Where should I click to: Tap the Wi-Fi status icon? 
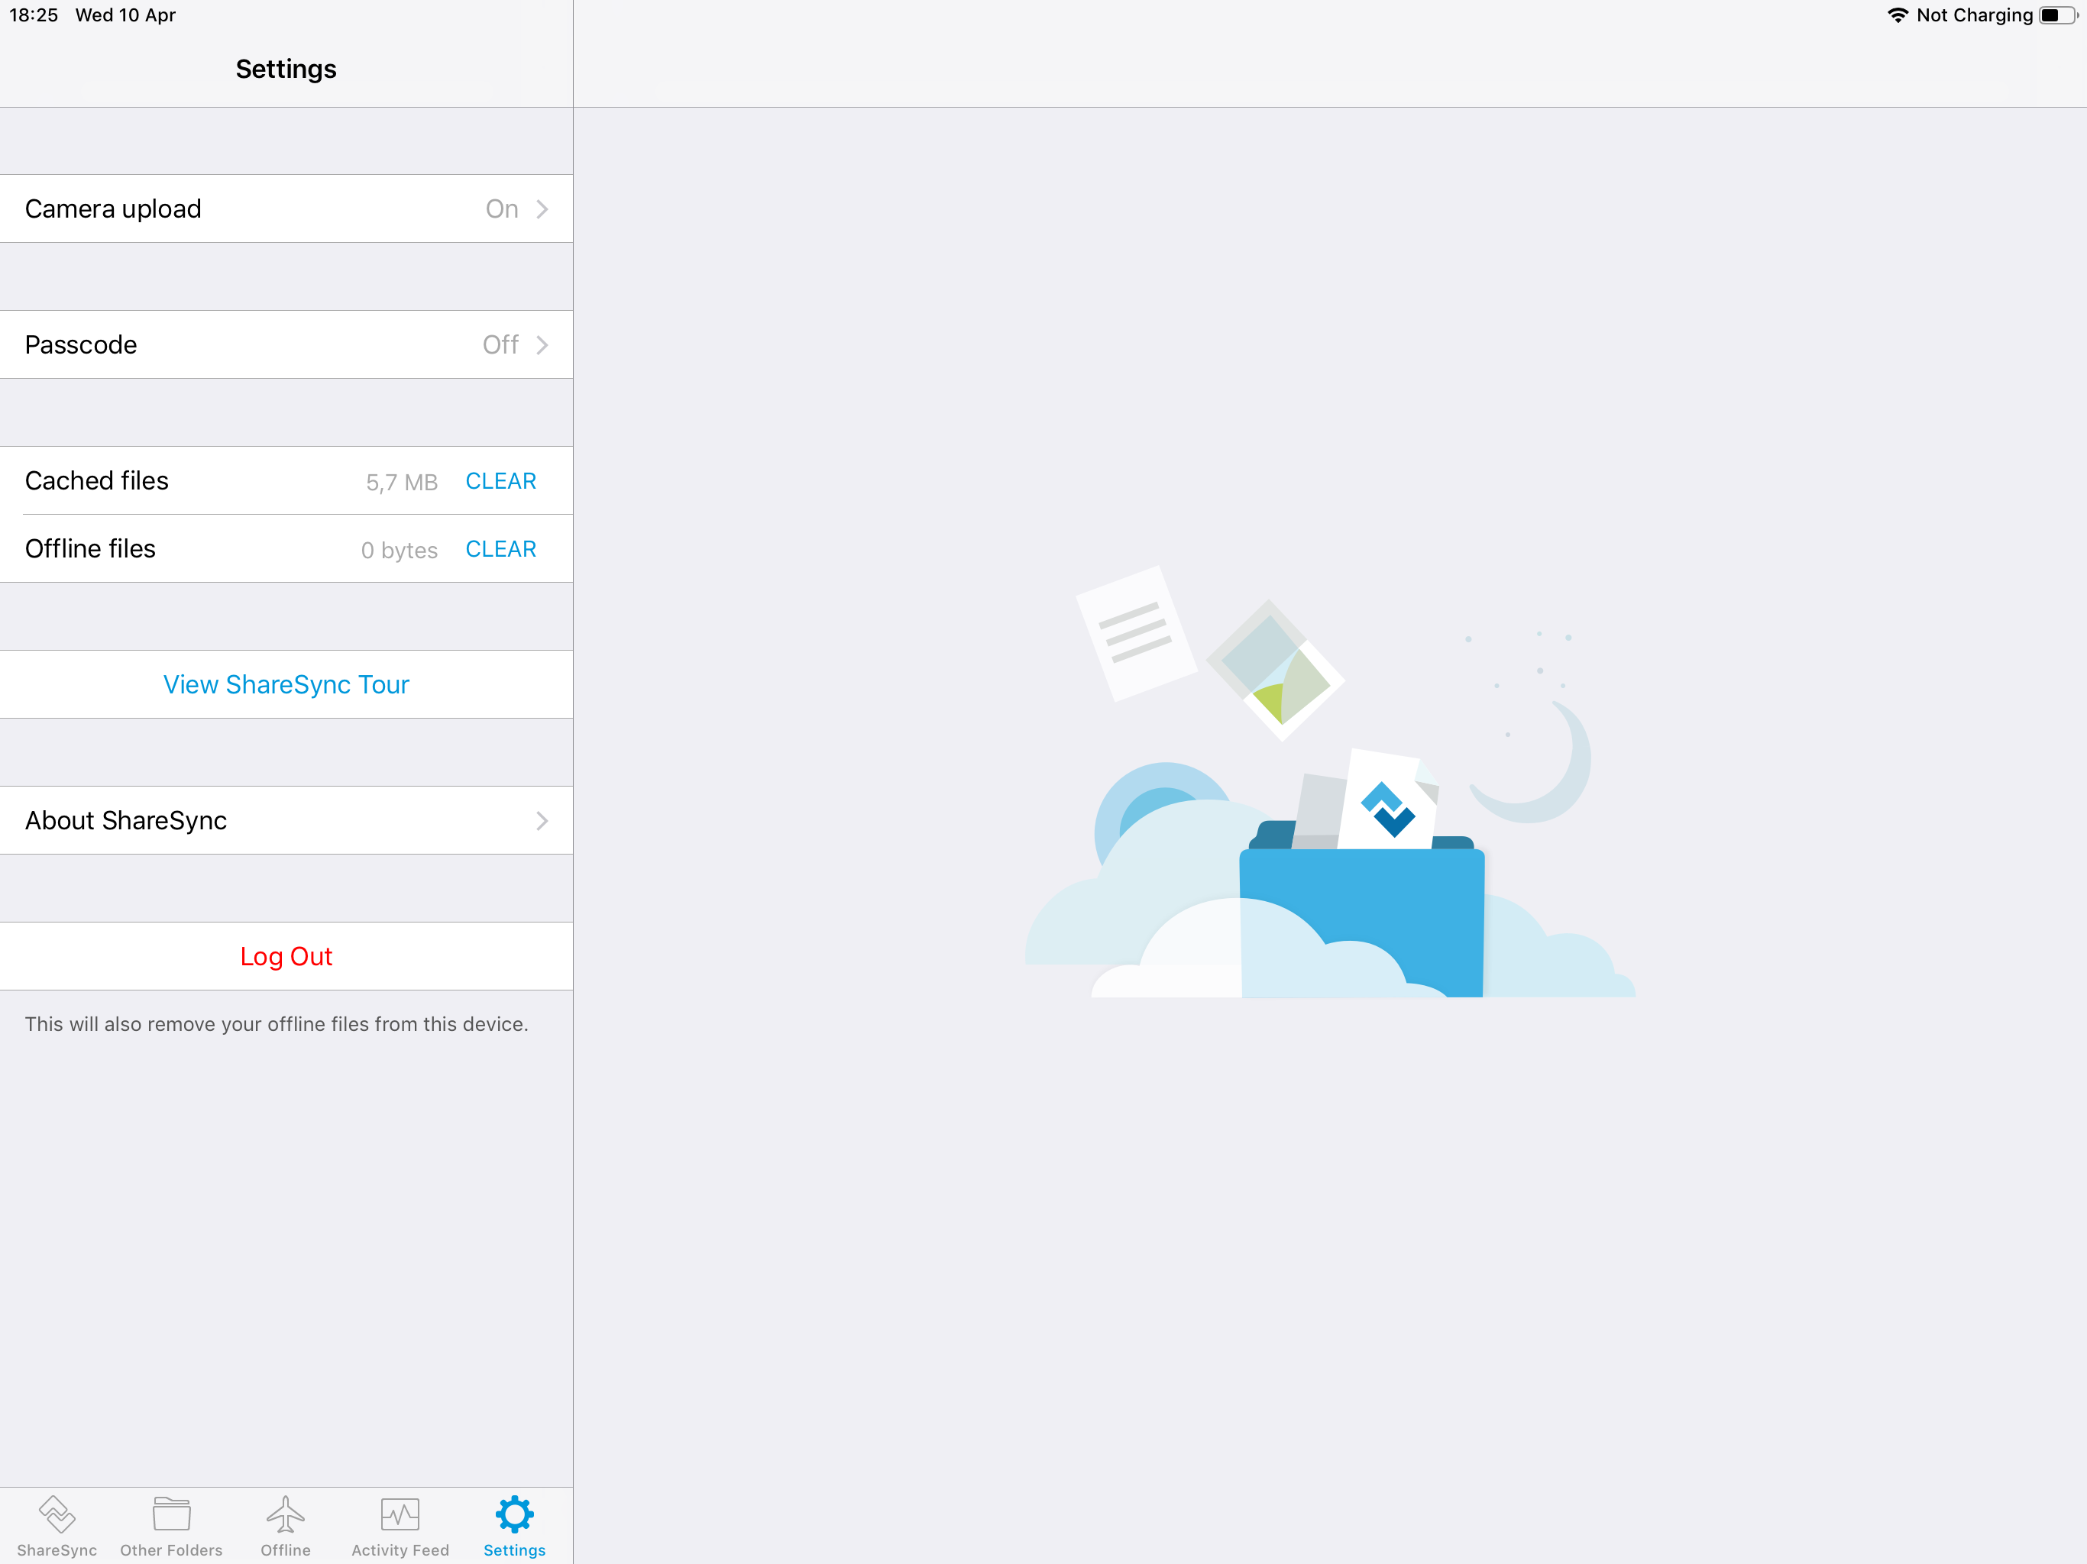pos(1898,15)
